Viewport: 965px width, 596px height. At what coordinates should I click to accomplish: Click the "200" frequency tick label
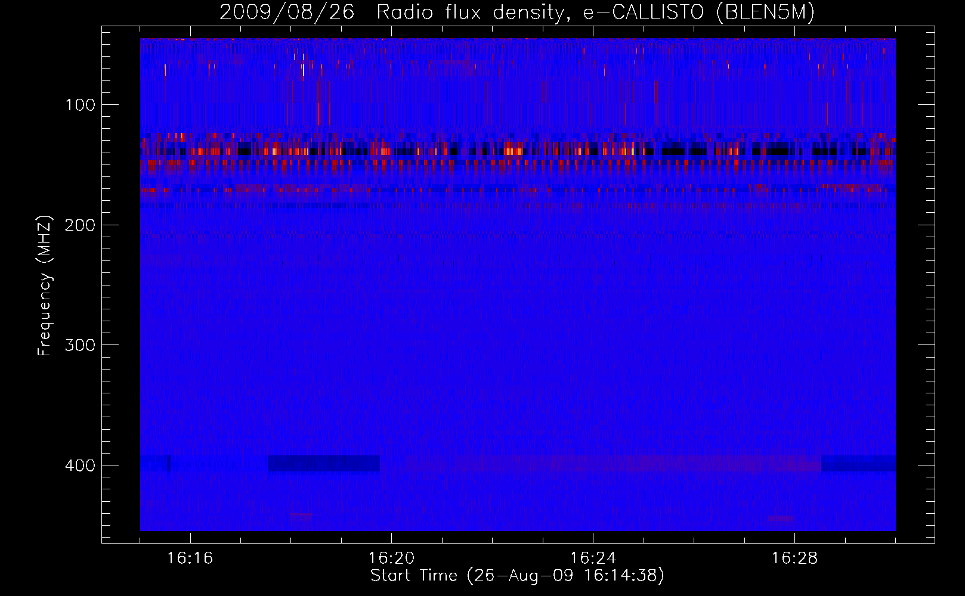[x=80, y=225]
